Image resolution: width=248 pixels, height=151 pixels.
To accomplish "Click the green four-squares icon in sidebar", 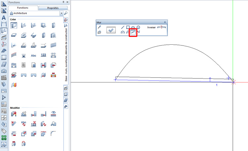I will pos(4,138).
